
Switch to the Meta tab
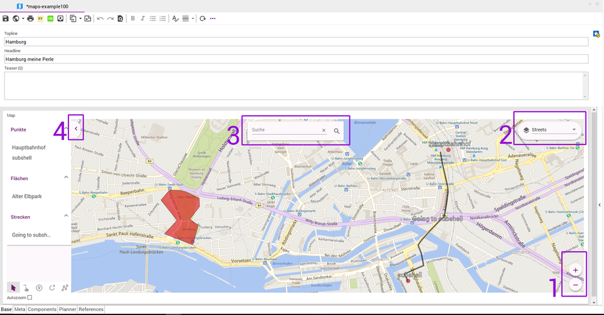[x=20, y=309]
